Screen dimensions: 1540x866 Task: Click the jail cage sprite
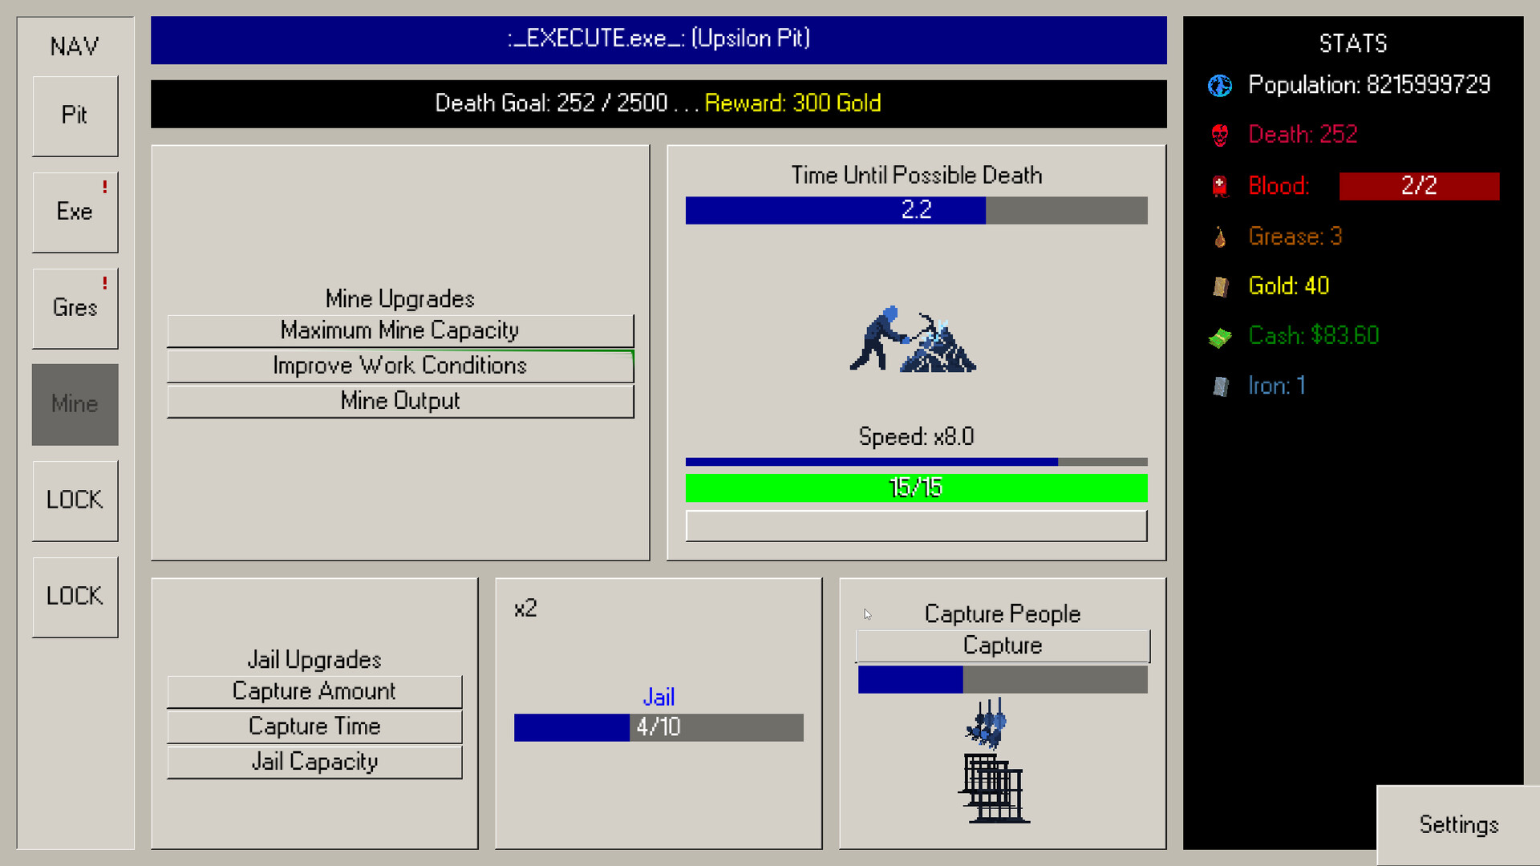tap(995, 788)
